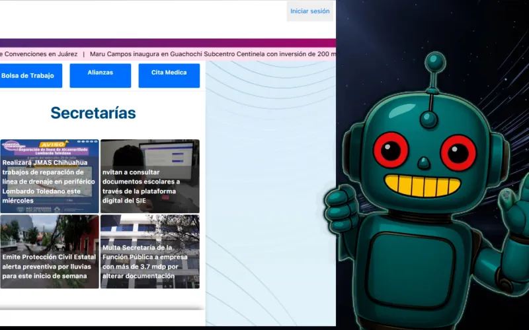The image size is (529, 330).
Task: Click the yellow AVISO badge on the JMAS image
Action: point(53,144)
